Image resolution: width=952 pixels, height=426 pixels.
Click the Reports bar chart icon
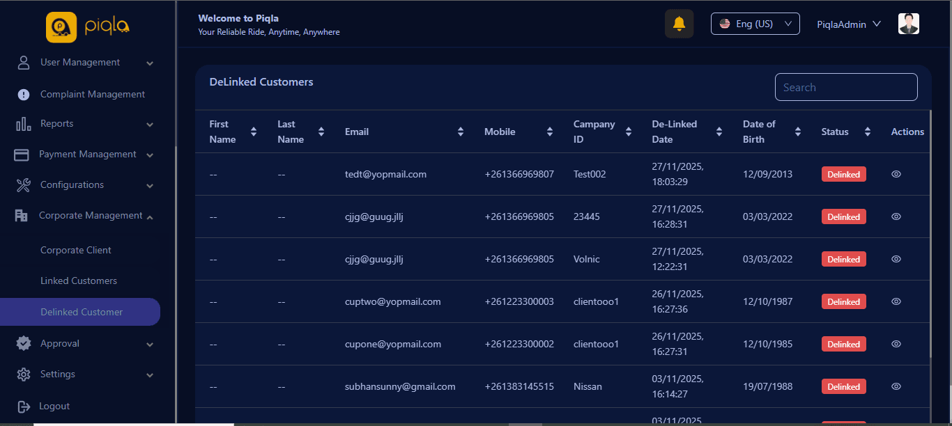coord(23,124)
